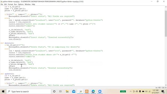This screenshot has width=167, height=94.
Task: Click "ID is compolsary for delete" line
Action: coord(44,47)
